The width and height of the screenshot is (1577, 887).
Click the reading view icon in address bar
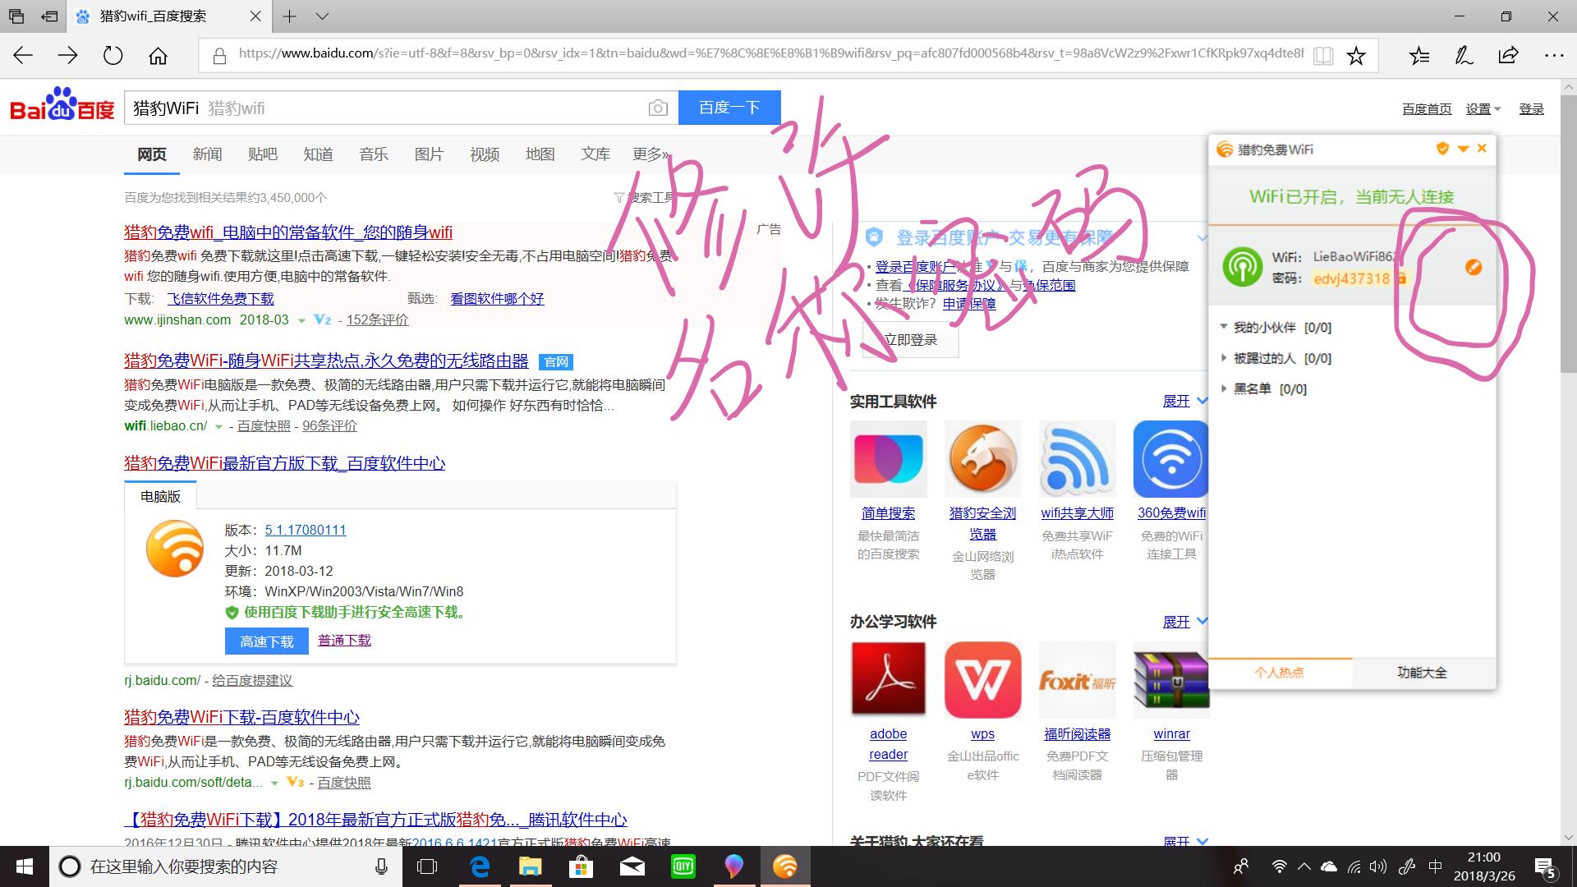[1323, 55]
